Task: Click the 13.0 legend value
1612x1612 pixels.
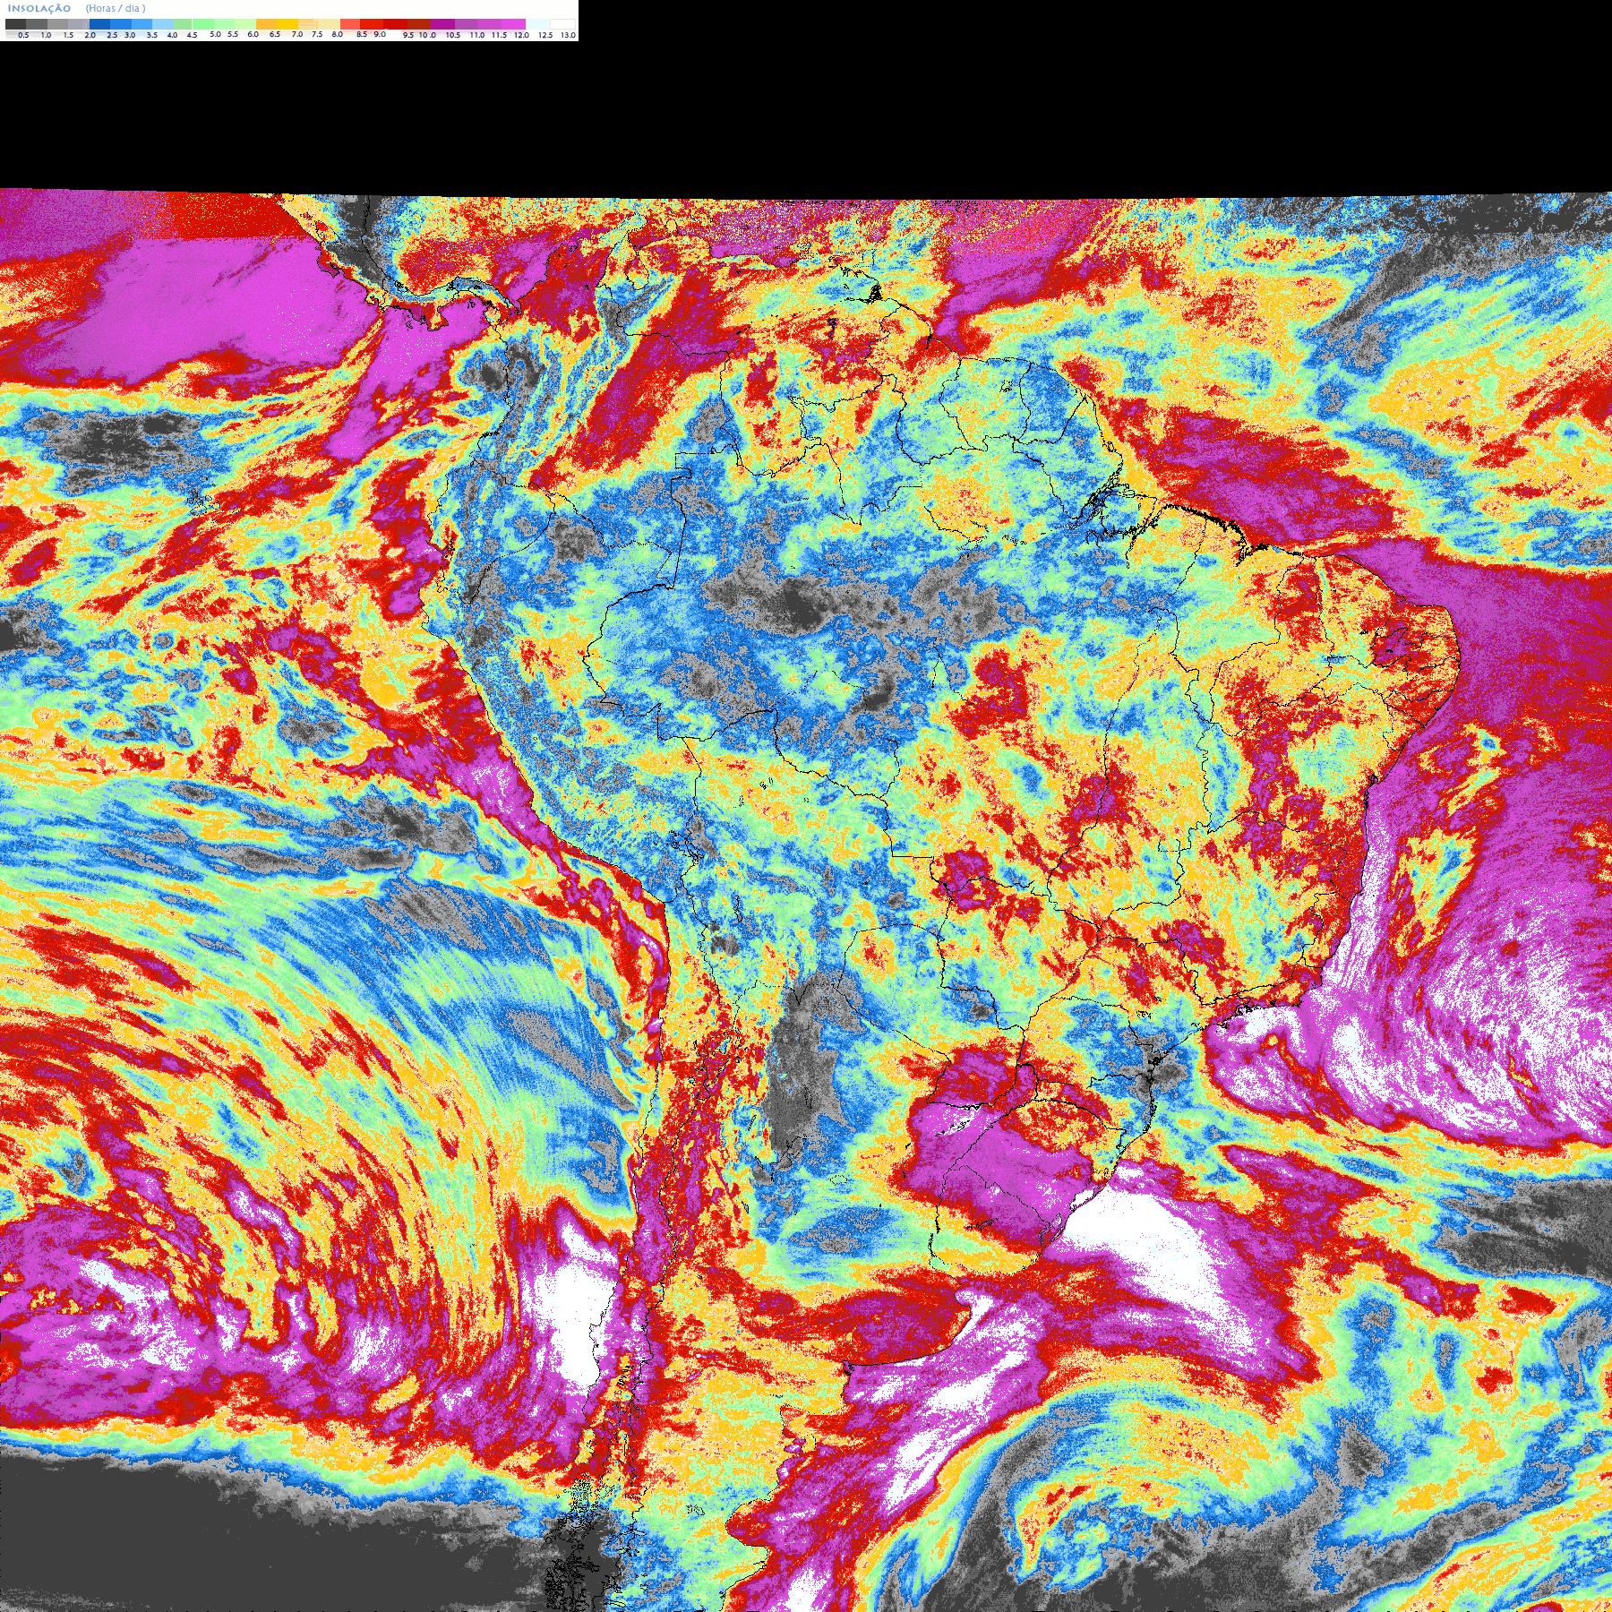Action: [x=569, y=35]
